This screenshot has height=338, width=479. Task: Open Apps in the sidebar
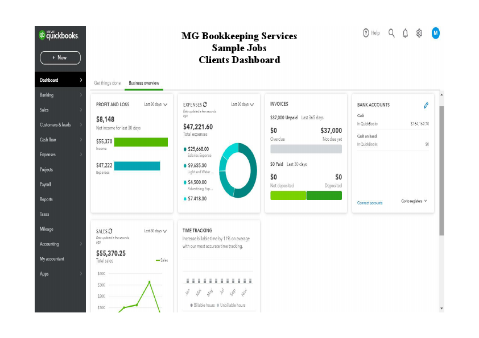(x=60, y=274)
